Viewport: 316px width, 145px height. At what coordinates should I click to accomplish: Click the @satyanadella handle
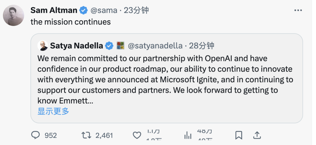[155, 46]
